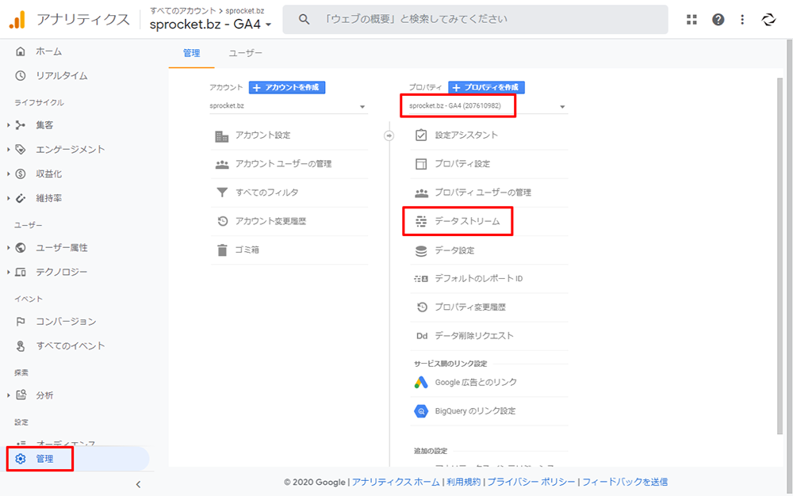The width and height of the screenshot is (793, 496).
Task: Open the プロパティ GA4 (207610982) dropdown
Action: tap(488, 106)
